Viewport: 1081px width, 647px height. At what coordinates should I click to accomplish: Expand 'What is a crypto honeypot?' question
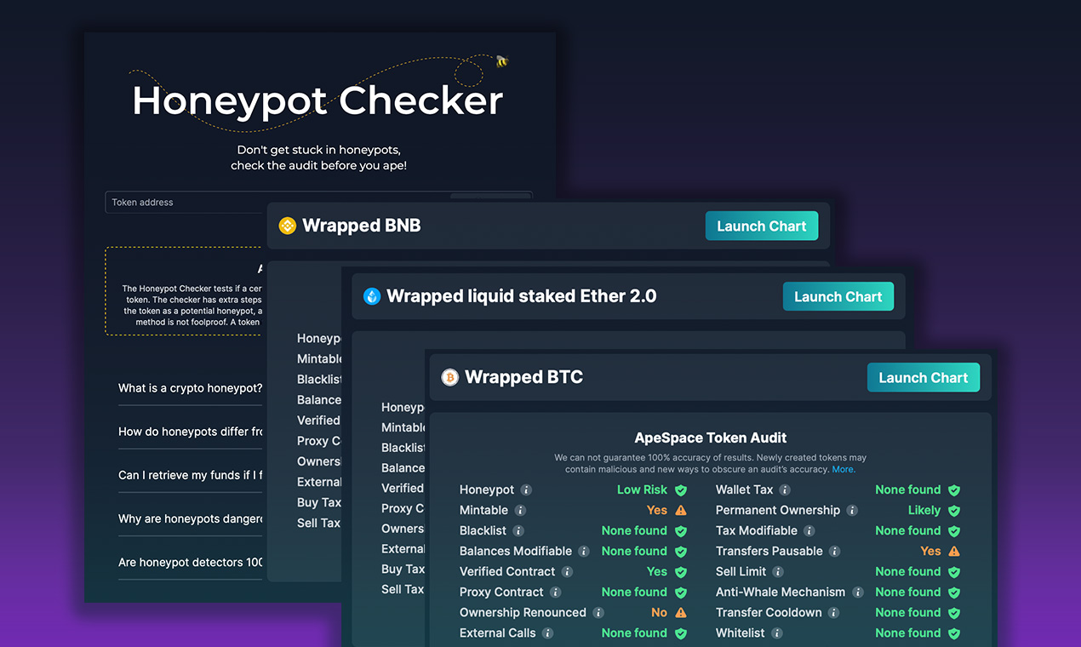coord(191,388)
